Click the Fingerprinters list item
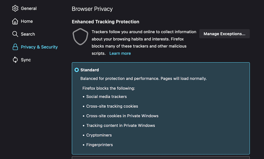The image size is (264, 159). click(x=100, y=145)
